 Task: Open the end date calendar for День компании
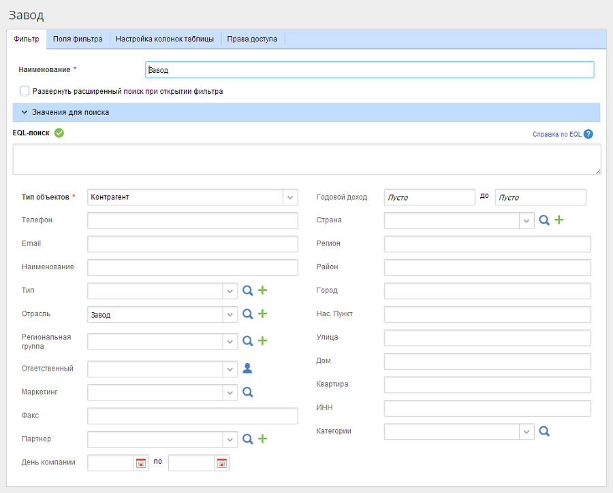222,463
